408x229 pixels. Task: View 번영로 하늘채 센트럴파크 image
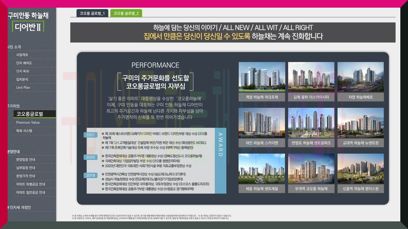pyautogui.click(x=311, y=123)
